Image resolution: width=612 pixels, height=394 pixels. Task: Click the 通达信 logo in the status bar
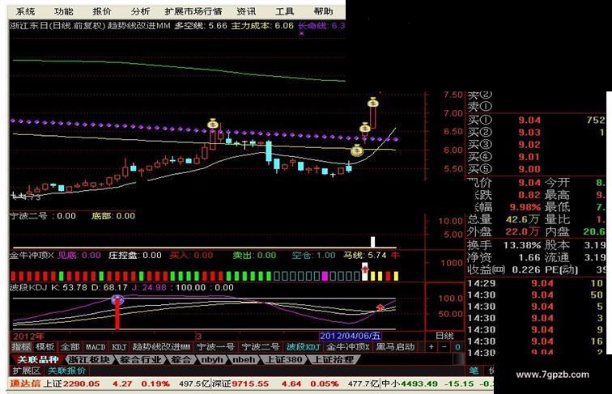click(x=25, y=383)
